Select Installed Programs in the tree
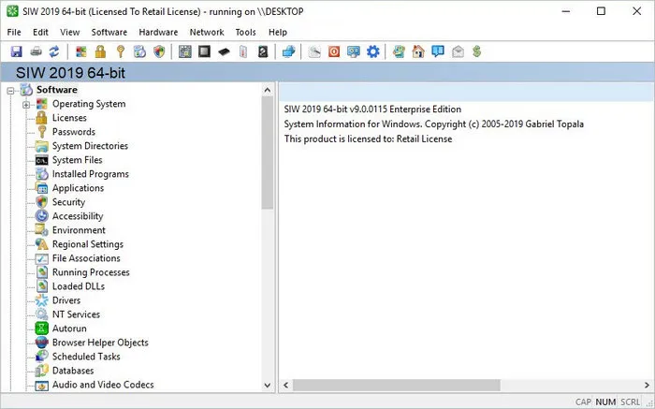 click(90, 174)
